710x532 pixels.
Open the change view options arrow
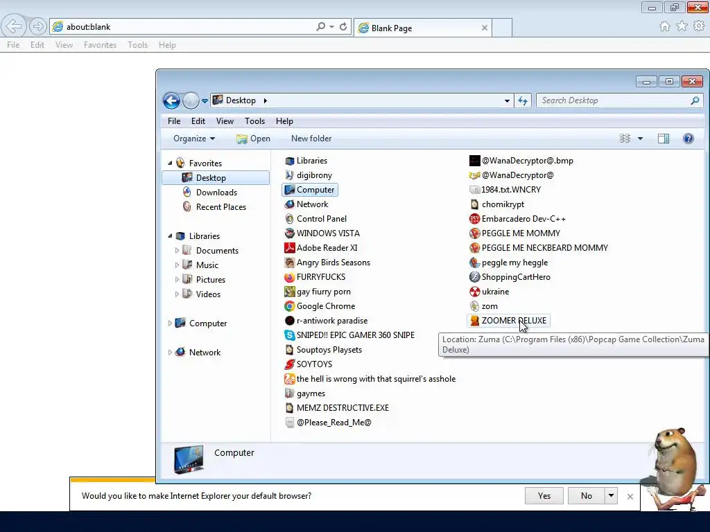[640, 139]
